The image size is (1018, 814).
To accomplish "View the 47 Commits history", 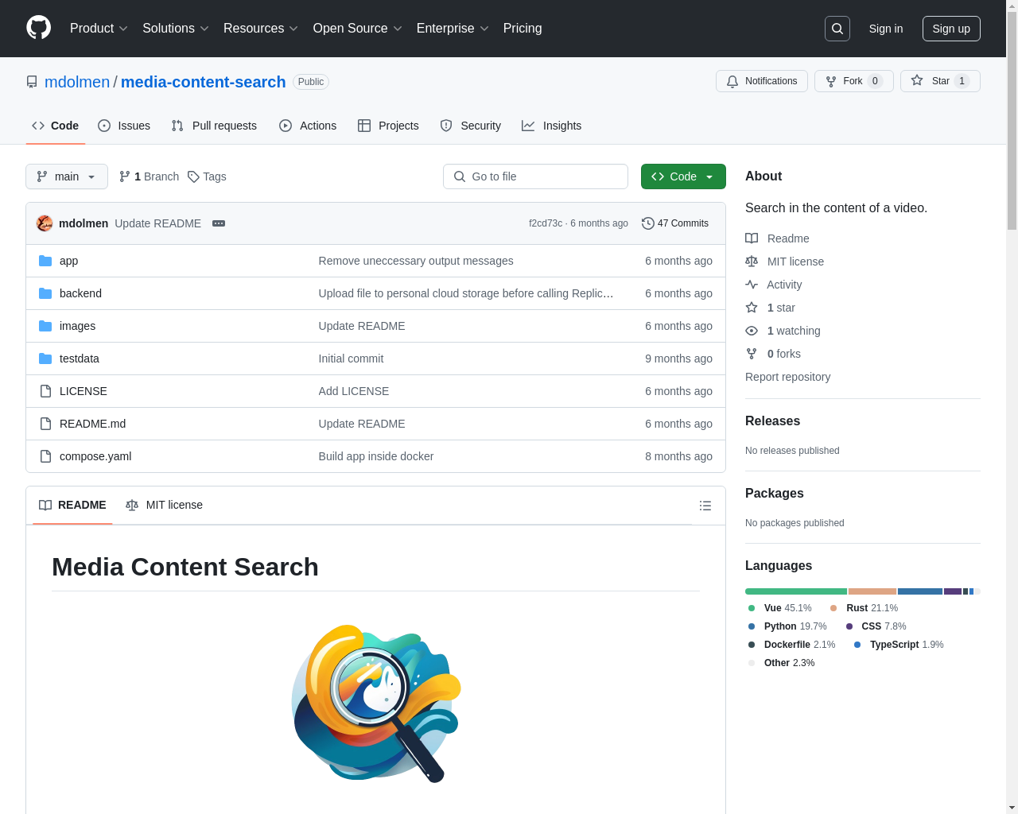I will click(675, 223).
